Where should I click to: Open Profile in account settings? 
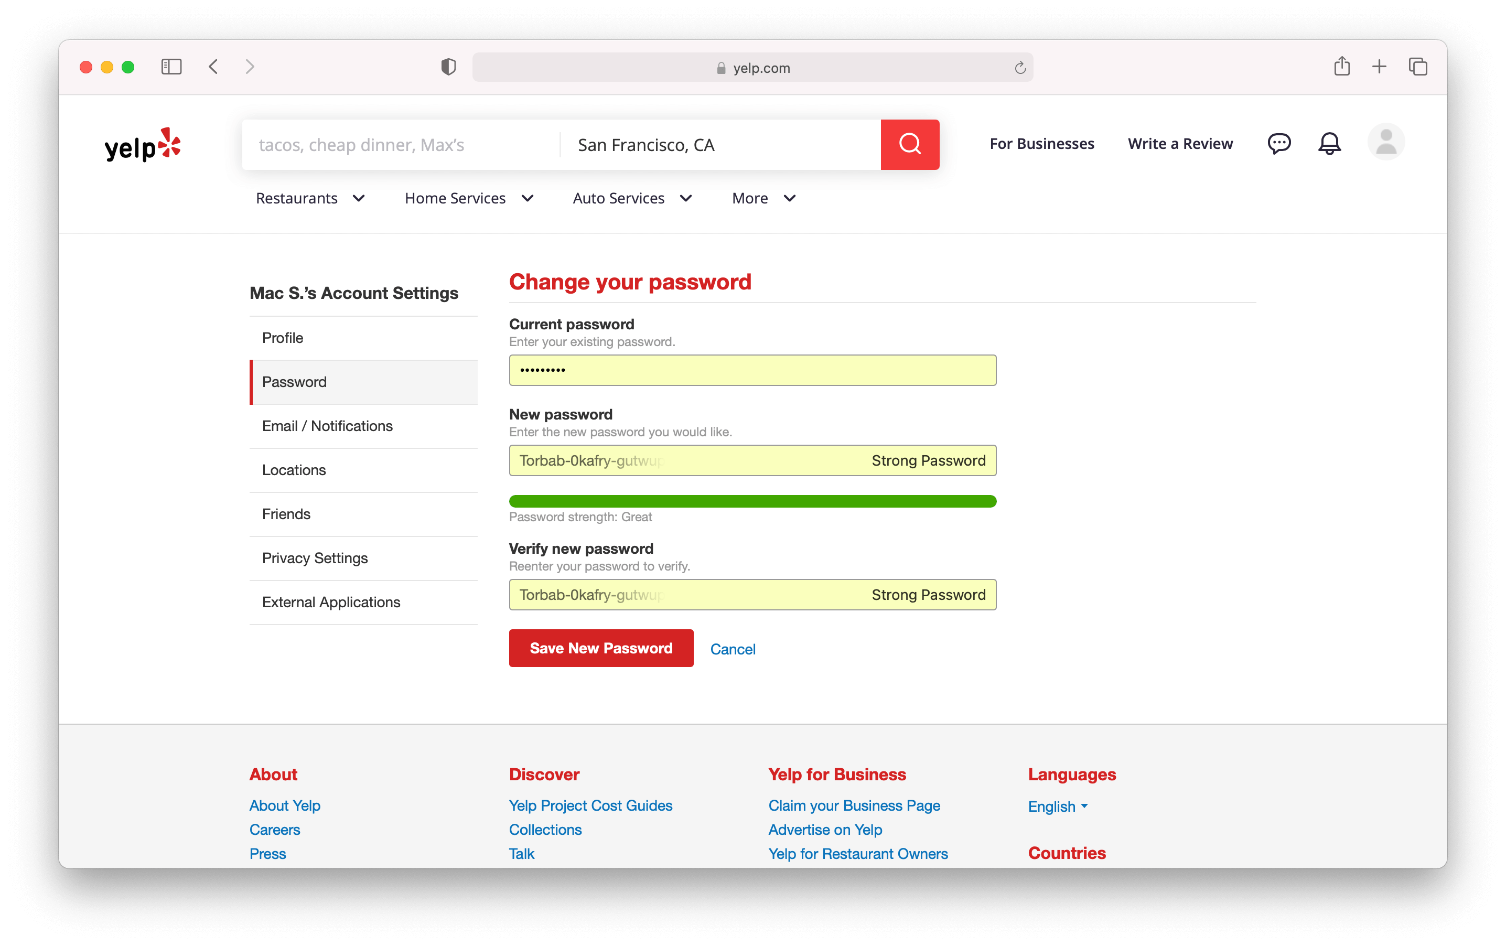tap(363, 338)
